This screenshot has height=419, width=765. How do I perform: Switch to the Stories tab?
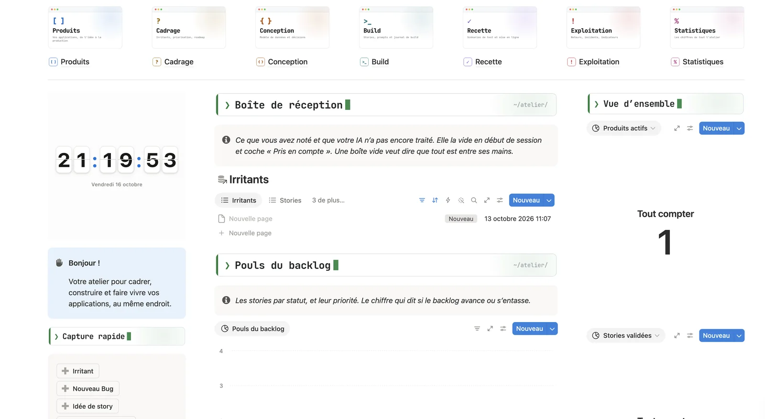pyautogui.click(x=285, y=200)
